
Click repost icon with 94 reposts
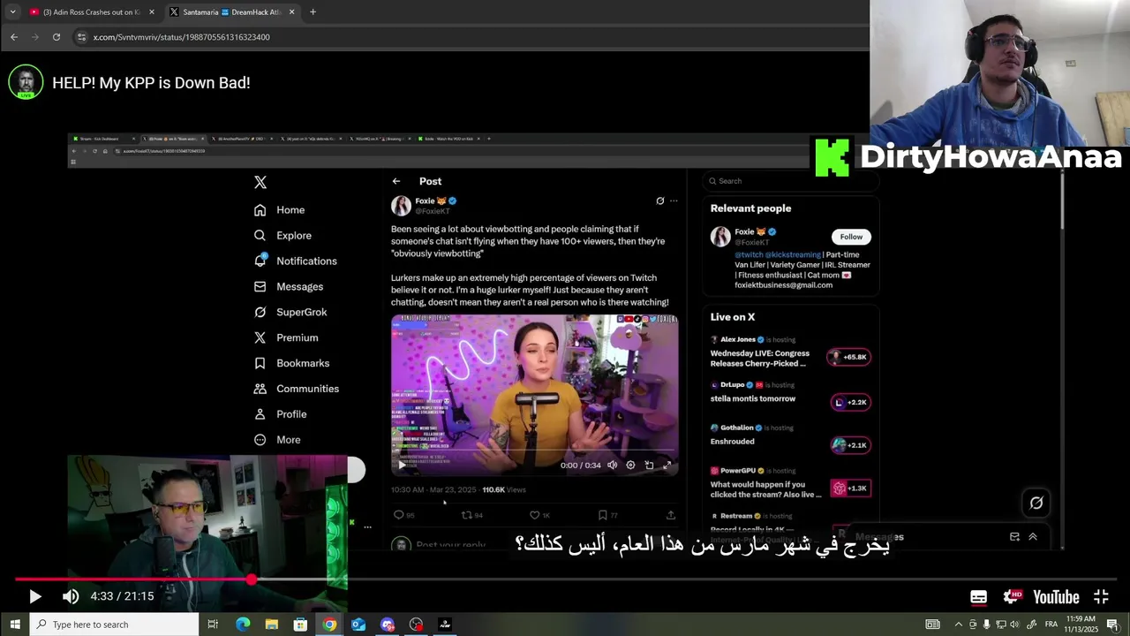coord(466,515)
